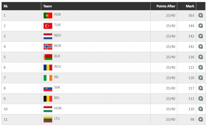206x126 pixels.
Task: Expand details for the POR row
Action: 200,15
